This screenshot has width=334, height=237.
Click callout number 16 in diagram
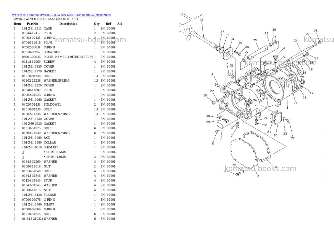click(296, 103)
